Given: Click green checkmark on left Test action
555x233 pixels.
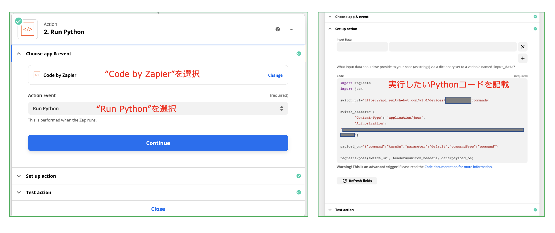Looking at the screenshot, I should 299,192.
